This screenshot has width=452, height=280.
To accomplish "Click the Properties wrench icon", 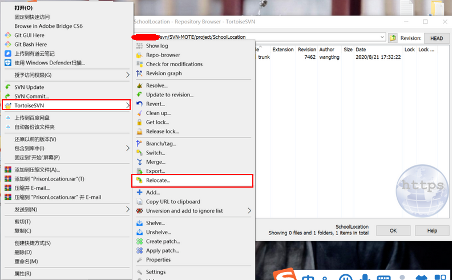I will (139, 260).
